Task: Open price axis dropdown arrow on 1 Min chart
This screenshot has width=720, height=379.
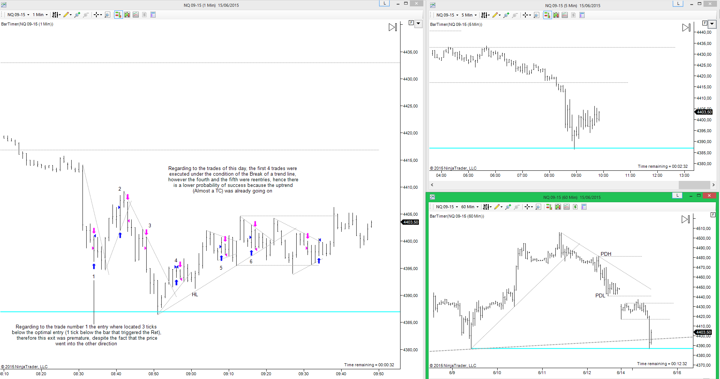Action: 418,24
